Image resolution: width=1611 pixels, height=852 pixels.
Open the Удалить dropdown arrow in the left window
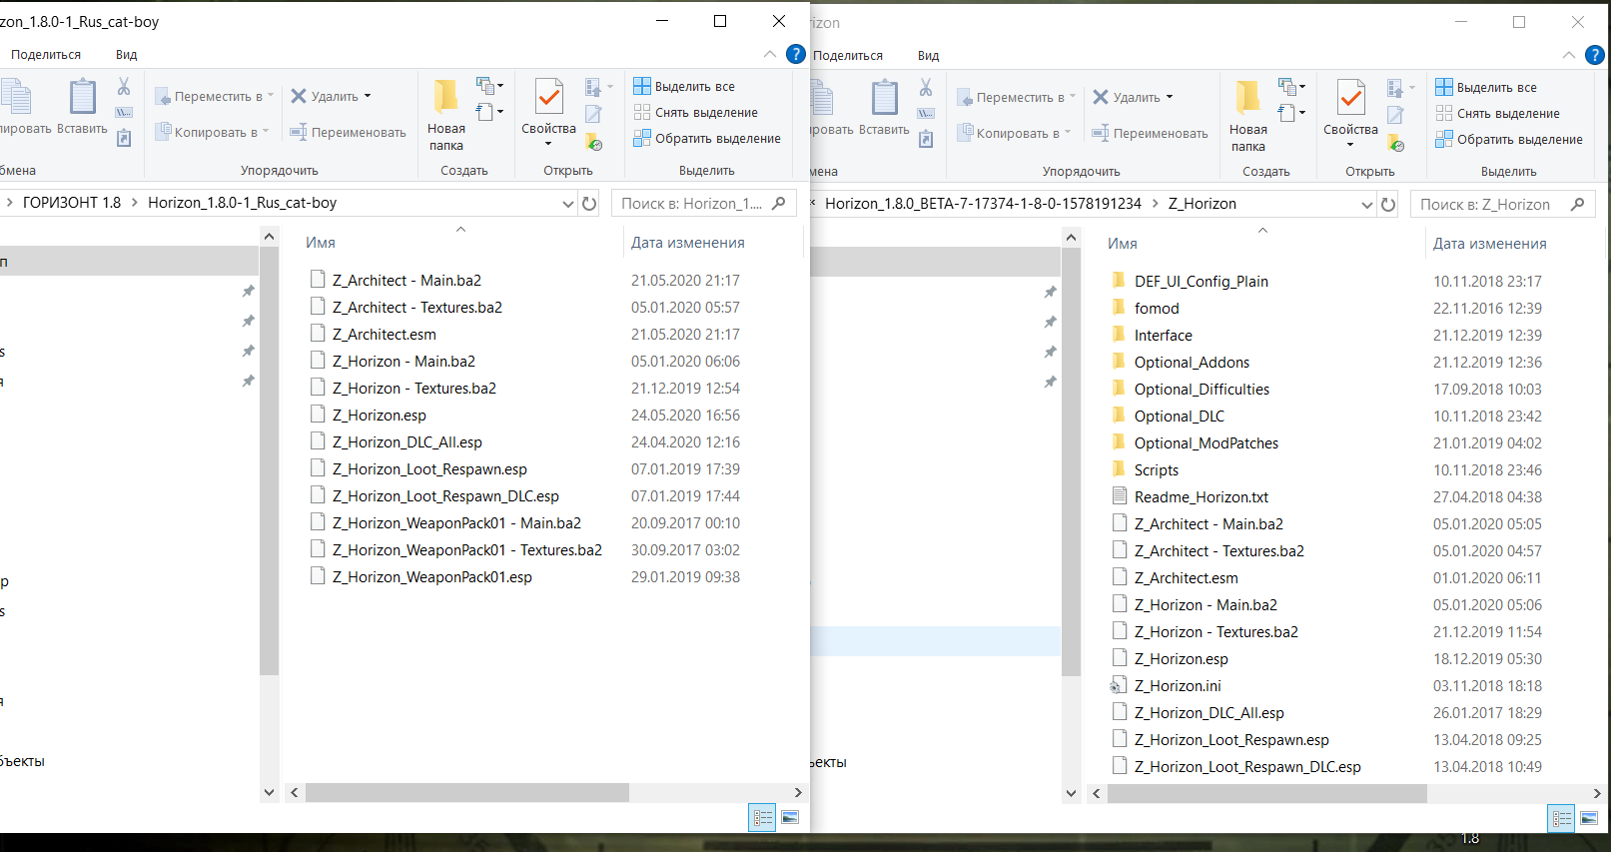pyautogui.click(x=368, y=96)
